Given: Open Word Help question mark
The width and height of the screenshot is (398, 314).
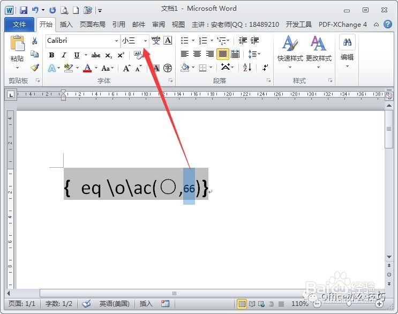Looking at the screenshot, I should (388, 24).
